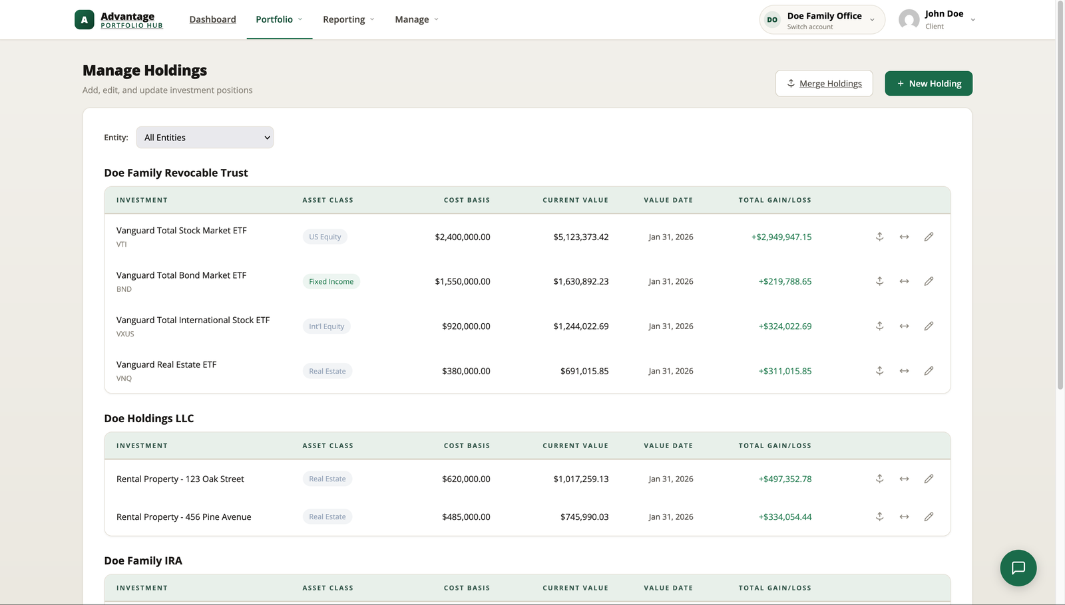Click the page vertical scrollbar
1065x605 pixels.
pyautogui.click(x=1060, y=194)
